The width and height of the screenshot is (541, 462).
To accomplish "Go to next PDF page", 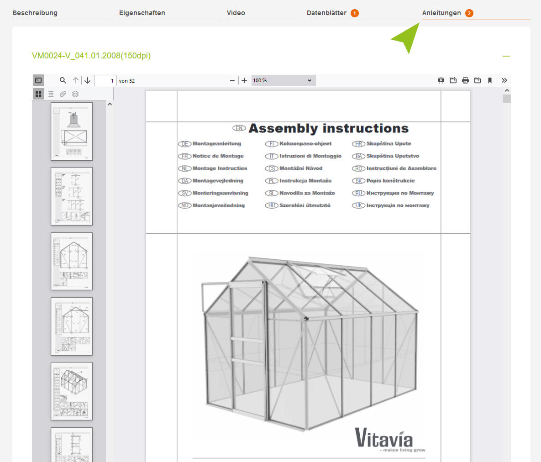I will point(87,80).
